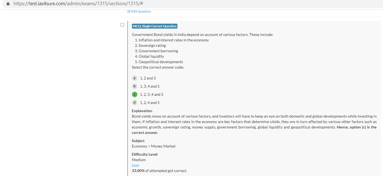Click the green option 'c' circle
Image resolution: width=383 pixels, height=178 pixels.
pyautogui.click(x=134, y=94)
